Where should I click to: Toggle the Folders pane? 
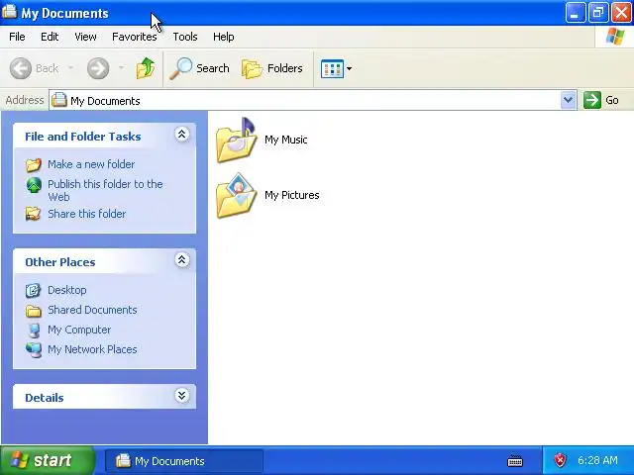(x=272, y=68)
